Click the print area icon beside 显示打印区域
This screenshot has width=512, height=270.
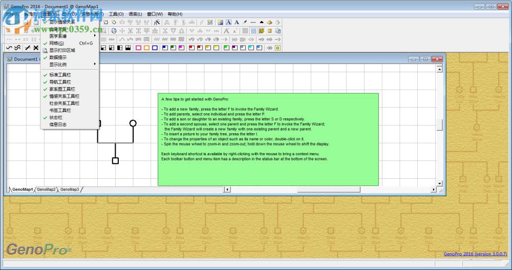45,50
